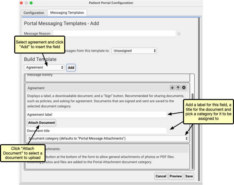Switch to the Configuration tab
Viewport: 234px width, 185px height.
tap(34, 13)
